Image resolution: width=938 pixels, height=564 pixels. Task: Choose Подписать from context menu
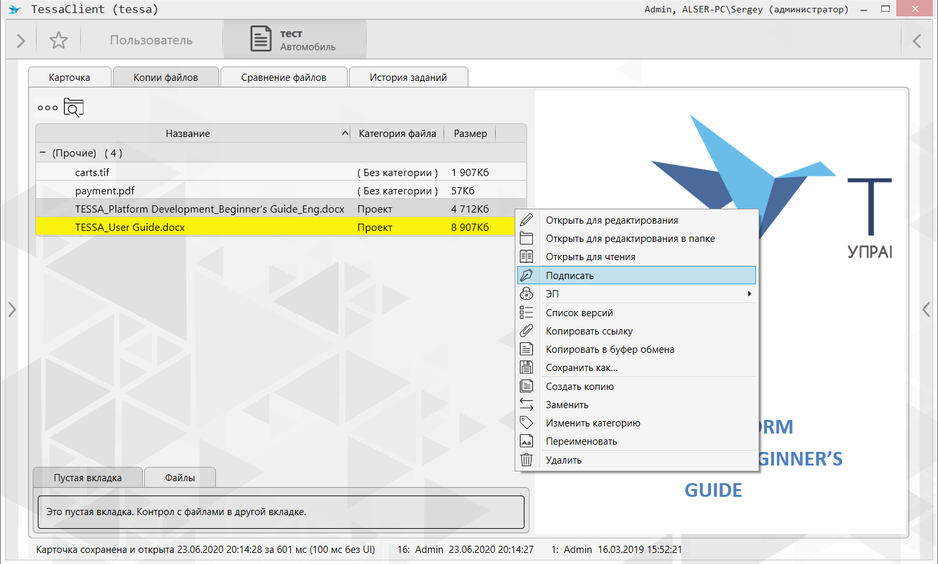tap(637, 275)
